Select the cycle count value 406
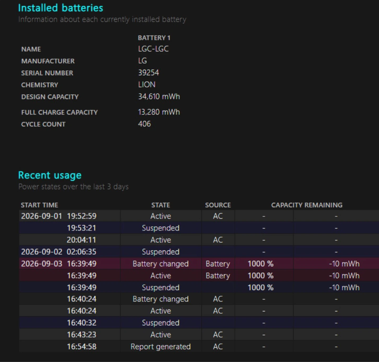Viewport: 379px width, 362px height. tap(144, 124)
